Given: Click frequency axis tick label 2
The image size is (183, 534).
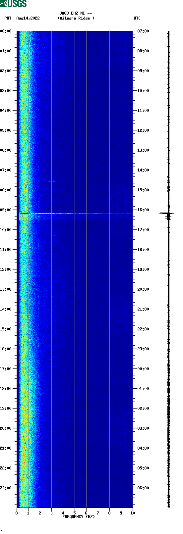Looking at the screenshot, I should tap(40, 513).
